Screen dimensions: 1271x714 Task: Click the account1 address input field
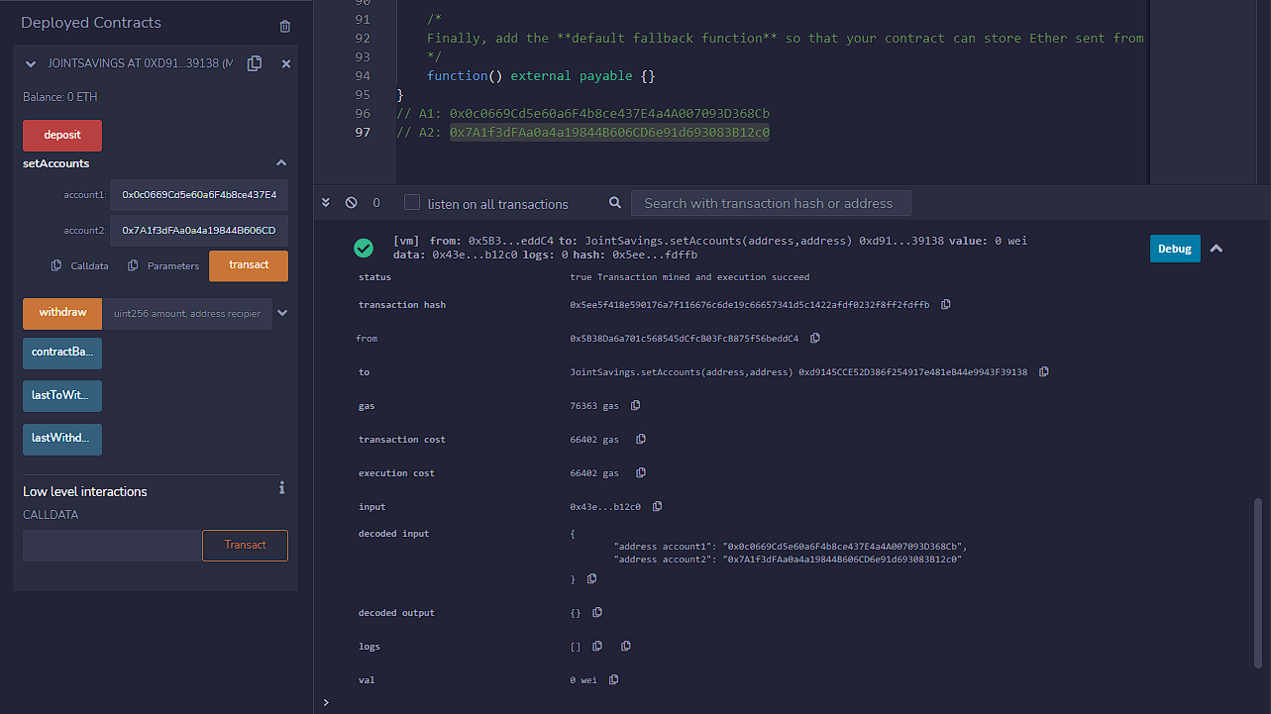[x=198, y=194]
